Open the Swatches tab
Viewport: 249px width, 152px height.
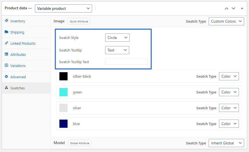pyautogui.click(x=17, y=88)
